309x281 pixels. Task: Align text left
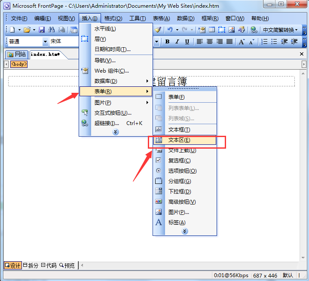[x=200, y=42]
